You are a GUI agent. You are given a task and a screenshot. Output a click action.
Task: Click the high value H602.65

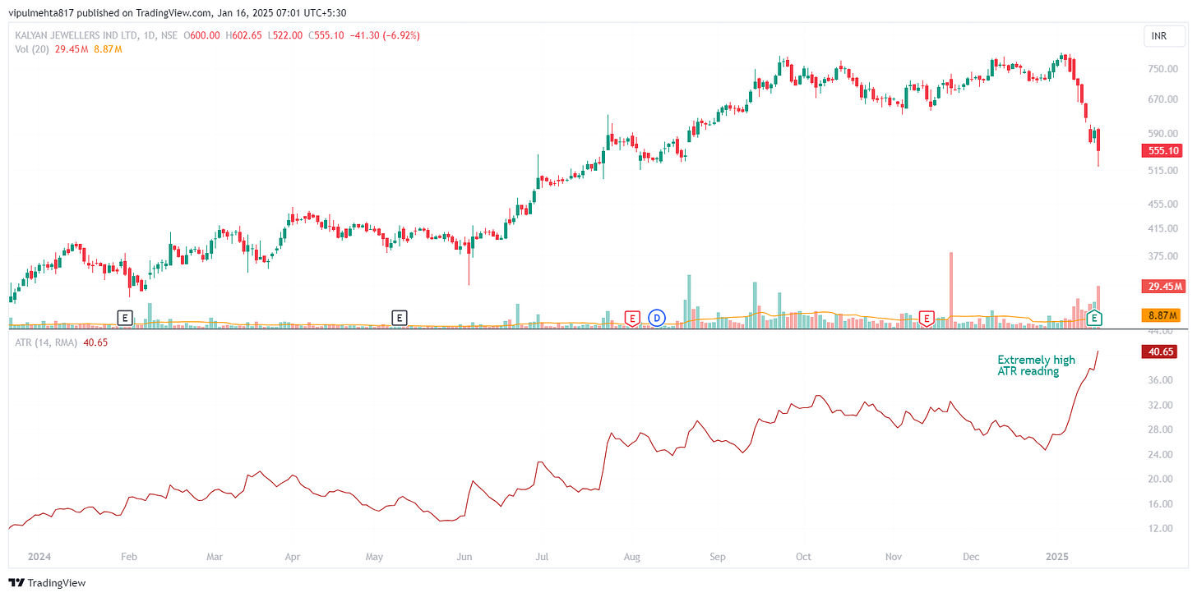(x=243, y=35)
